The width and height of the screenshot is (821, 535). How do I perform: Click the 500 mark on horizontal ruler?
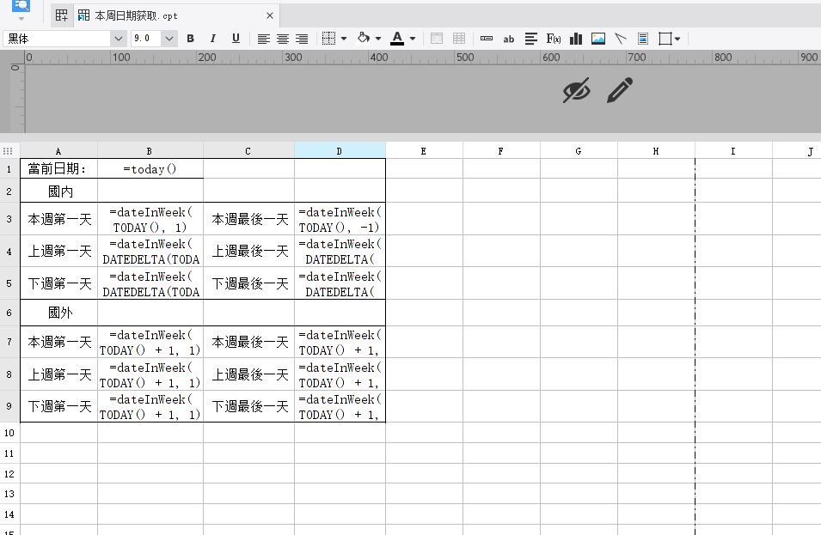464,57
